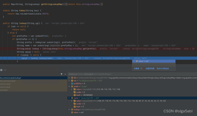This screenshot has width=197, height=116.
Task: Click the highlighted 'value = lookup.lookup(name);' line
Action: click(98, 58)
